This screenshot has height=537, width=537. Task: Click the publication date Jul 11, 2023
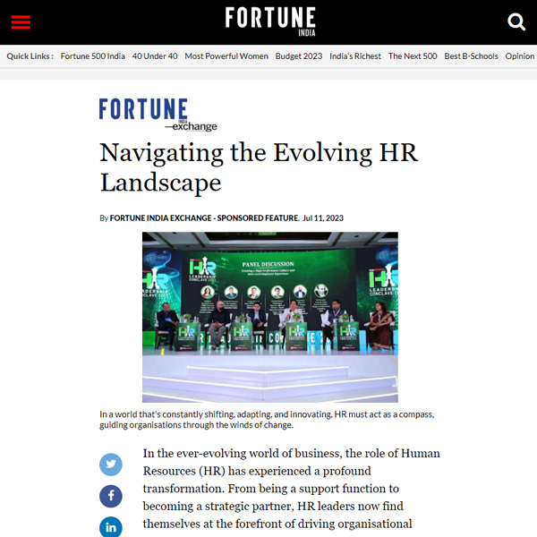[x=323, y=218]
